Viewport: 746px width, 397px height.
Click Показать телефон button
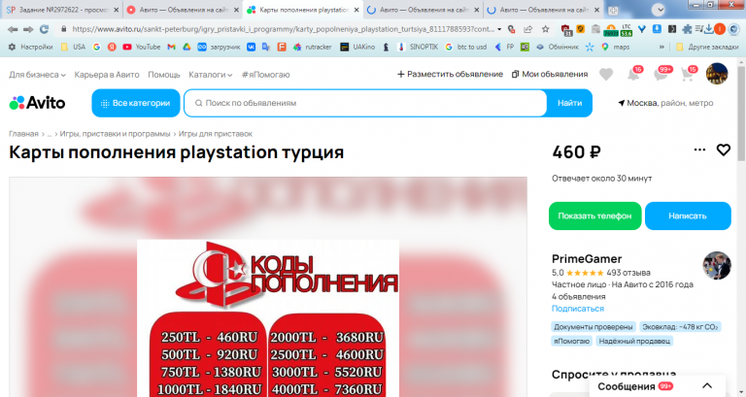[x=594, y=215]
